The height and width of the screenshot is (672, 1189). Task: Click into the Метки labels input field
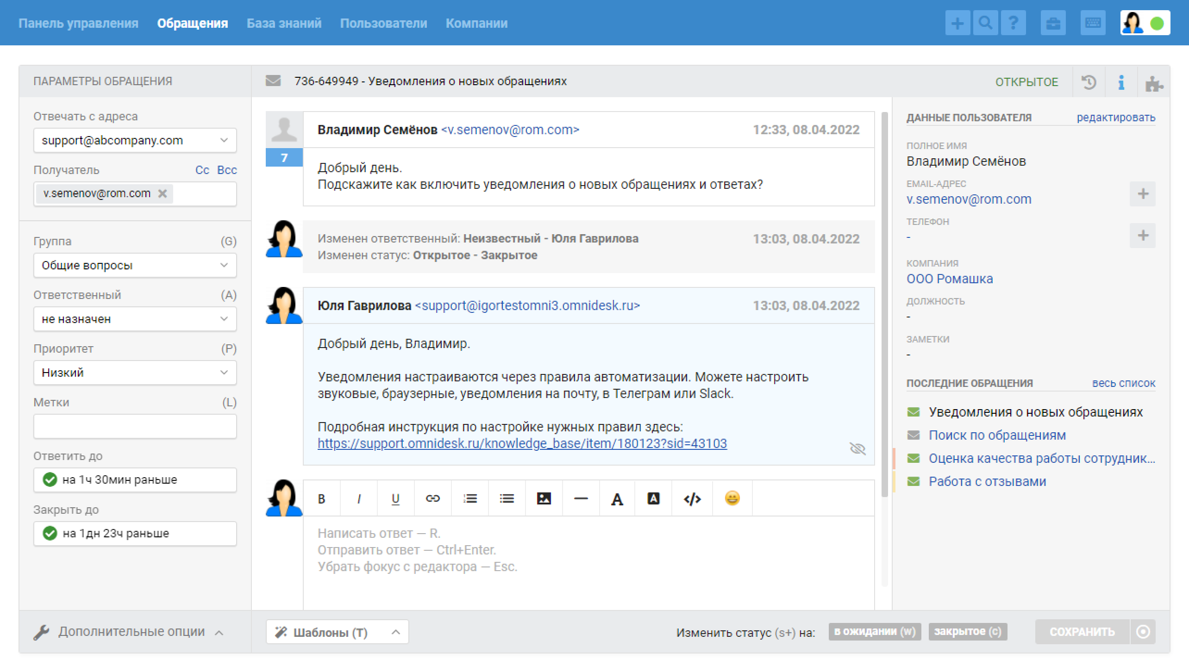[135, 426]
